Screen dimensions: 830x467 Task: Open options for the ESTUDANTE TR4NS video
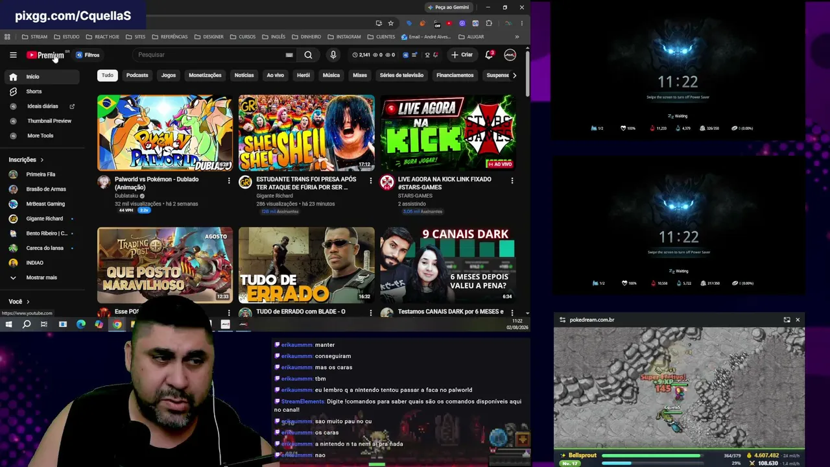(x=371, y=181)
